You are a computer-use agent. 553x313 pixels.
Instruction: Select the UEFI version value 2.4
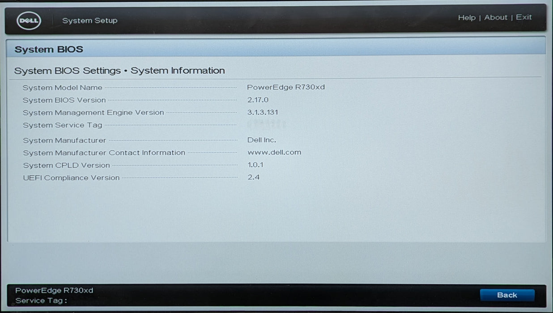click(x=253, y=177)
